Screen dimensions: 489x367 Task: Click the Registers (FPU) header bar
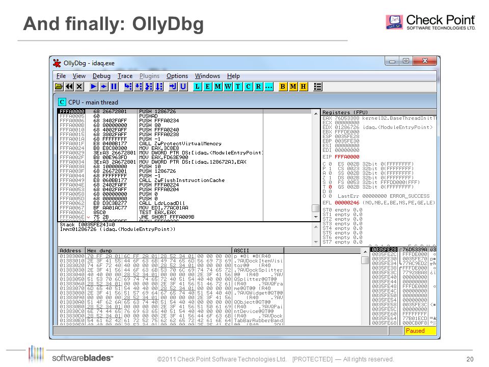click(379, 112)
